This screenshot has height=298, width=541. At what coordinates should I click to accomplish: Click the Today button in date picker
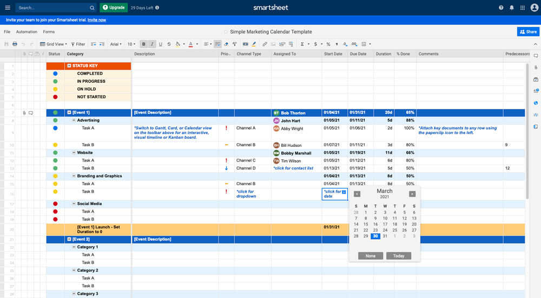click(399, 256)
